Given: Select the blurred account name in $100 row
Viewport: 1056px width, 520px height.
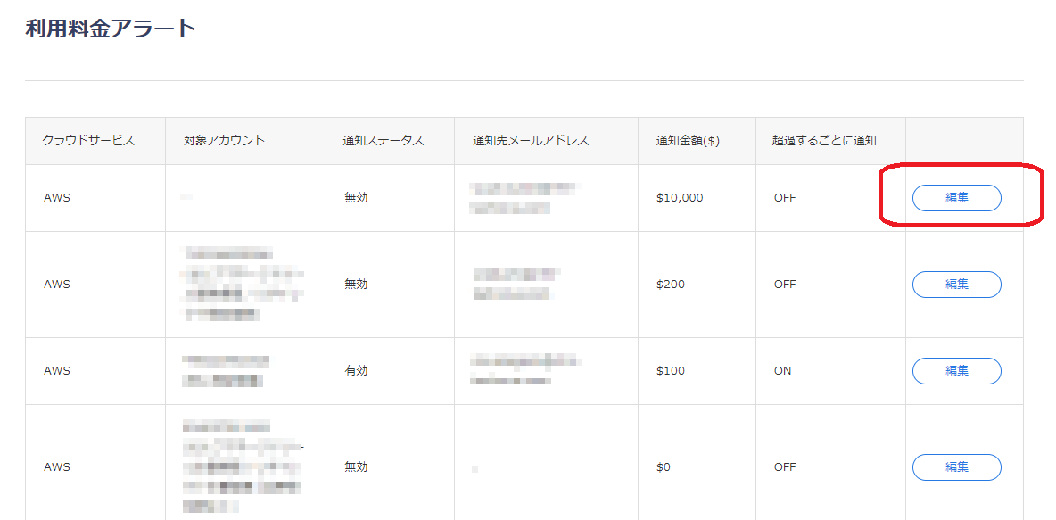Looking at the screenshot, I should 225,370.
